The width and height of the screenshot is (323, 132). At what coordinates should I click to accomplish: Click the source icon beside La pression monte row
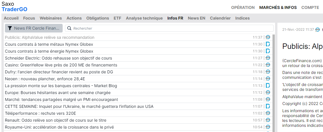pyautogui.click(x=268, y=86)
